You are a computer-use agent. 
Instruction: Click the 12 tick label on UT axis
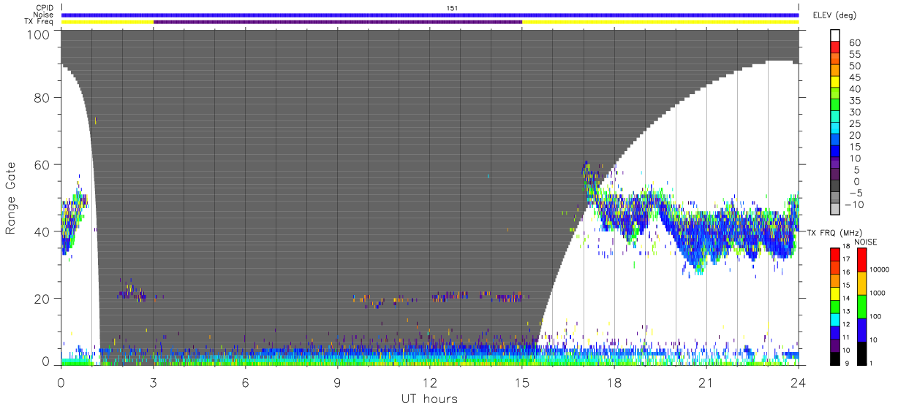pos(430,383)
